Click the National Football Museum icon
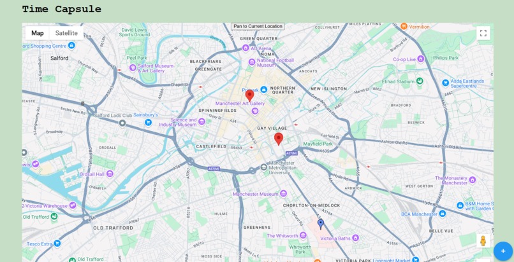The width and height of the screenshot is (514, 262). pyautogui.click(x=252, y=62)
